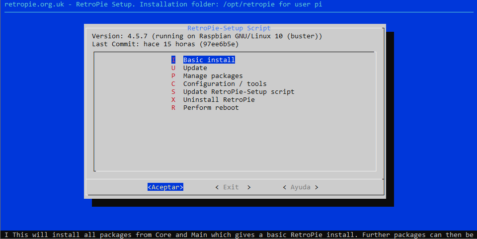Screen dimensions: 477x239
Task: Select Update RetroPie-Setup script option
Action: pyautogui.click(x=239, y=91)
